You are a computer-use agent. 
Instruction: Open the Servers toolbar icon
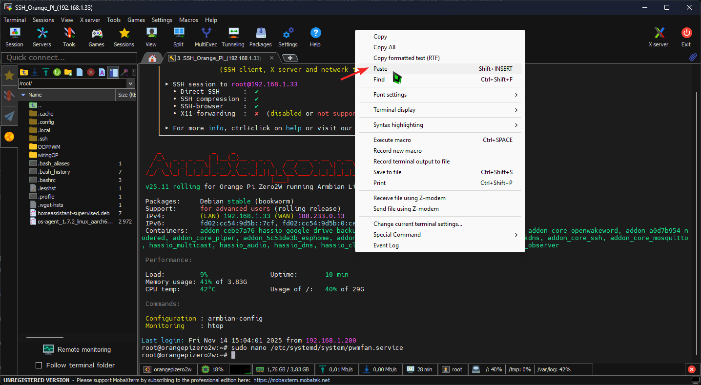coord(42,37)
